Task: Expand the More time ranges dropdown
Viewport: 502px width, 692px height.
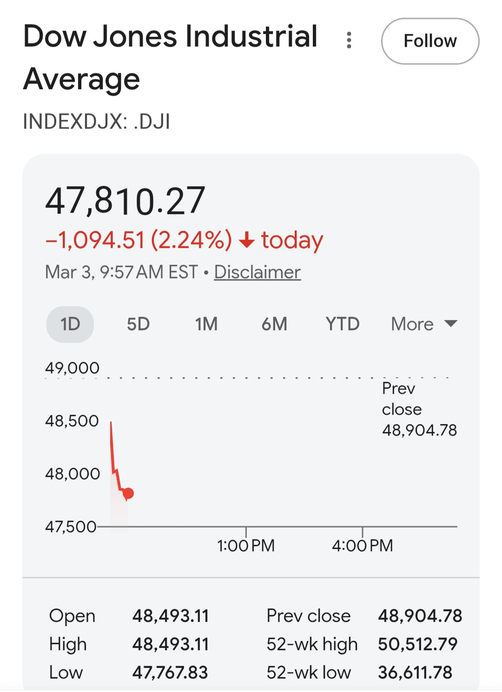Action: 424,324
